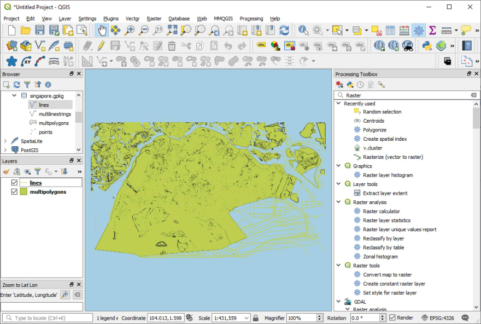481x324 pixels.
Task: Click the Magnifier spin box arrows
Action: 320,318
